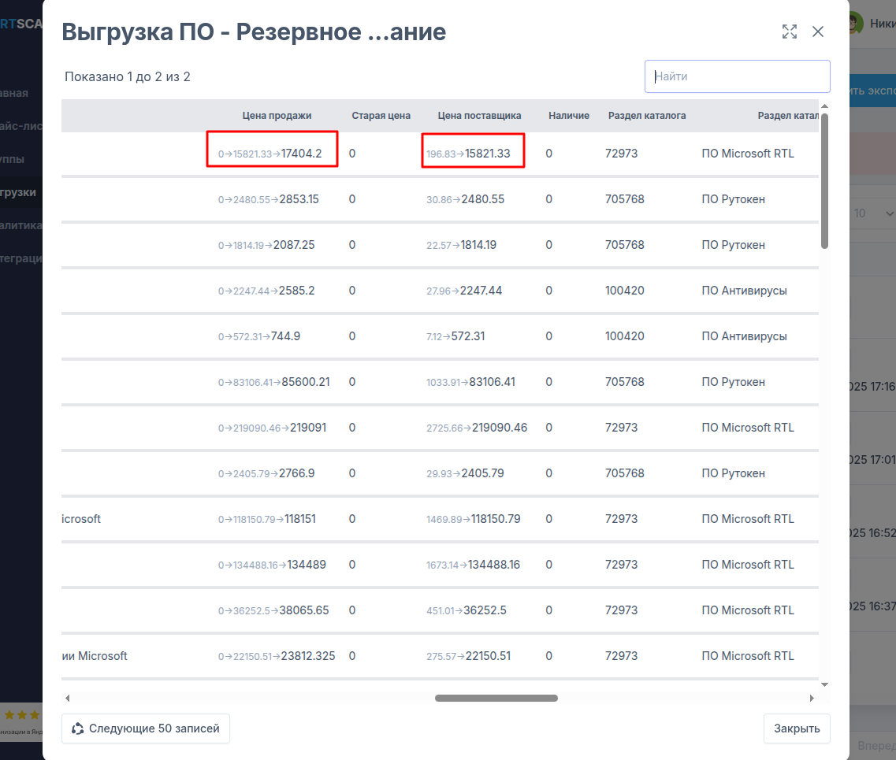Sort by the Цена продажи column header
This screenshot has height=760, width=896.
[277, 116]
